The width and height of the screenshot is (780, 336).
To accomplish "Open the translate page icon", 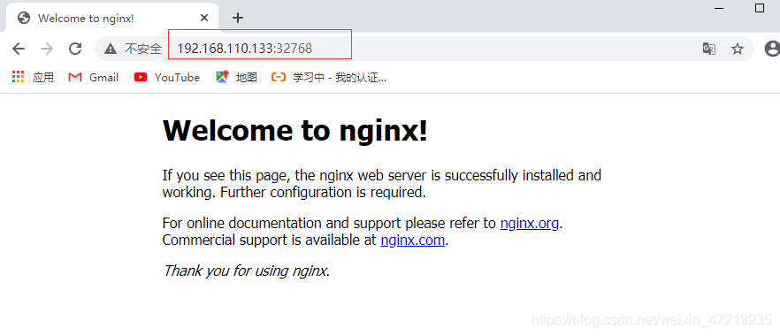I will click(x=709, y=49).
